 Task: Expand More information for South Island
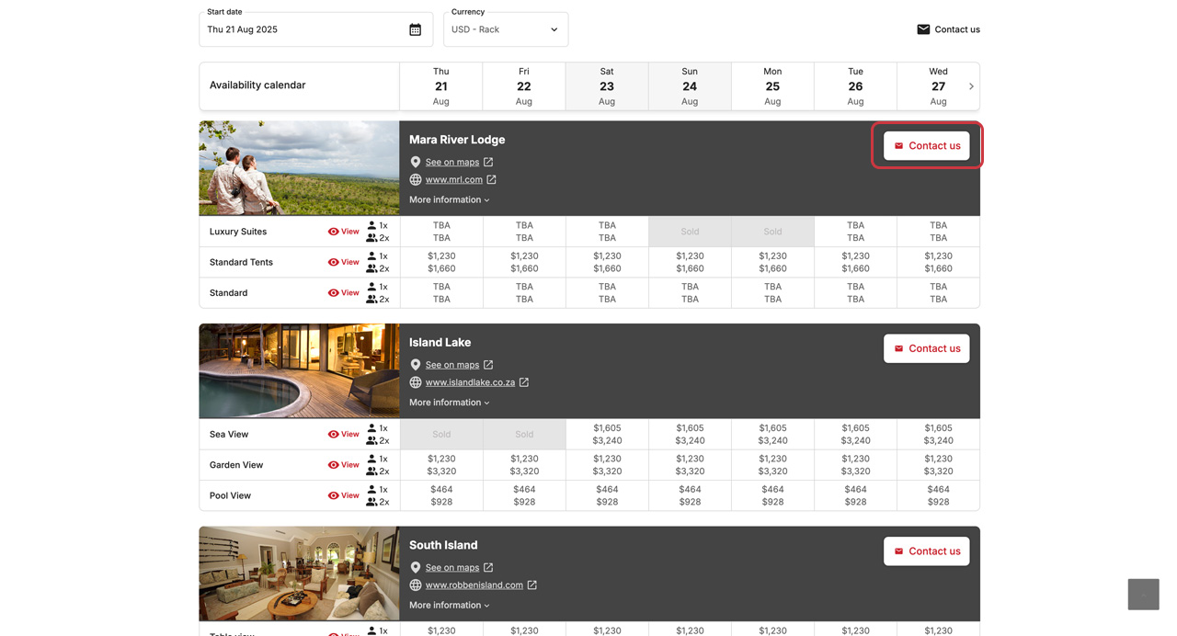(x=450, y=606)
